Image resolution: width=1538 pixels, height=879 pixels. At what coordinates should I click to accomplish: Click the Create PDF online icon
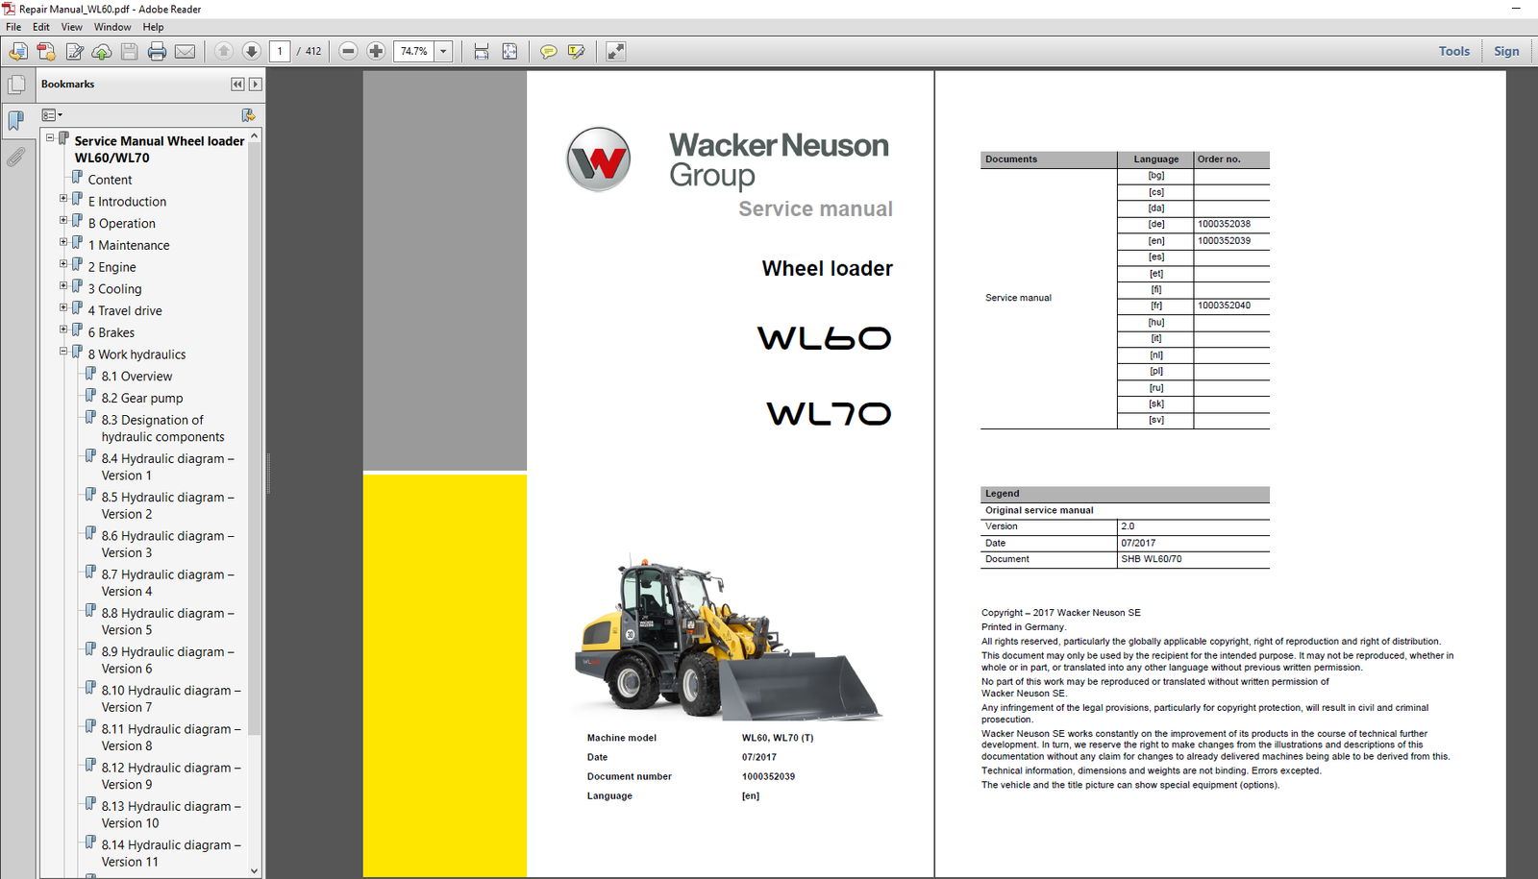pos(46,51)
